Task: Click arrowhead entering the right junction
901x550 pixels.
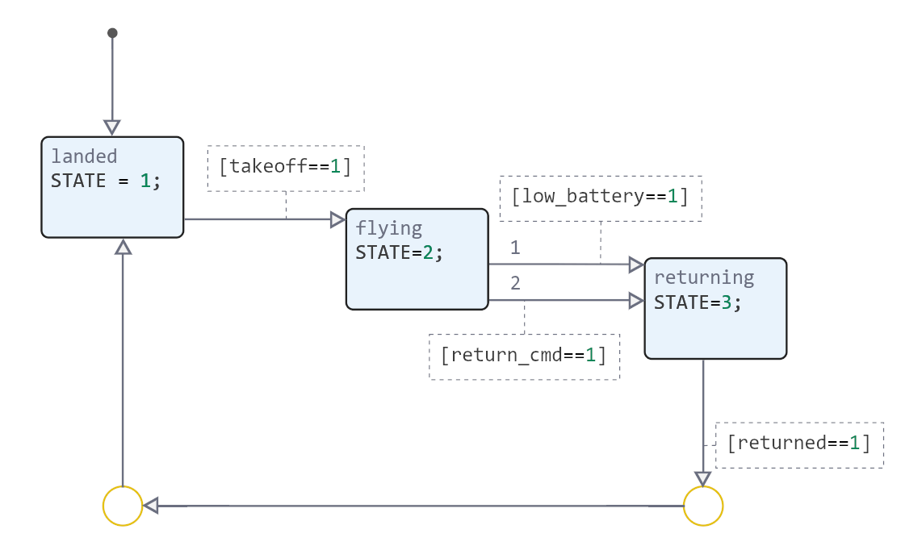Action: [x=703, y=478]
